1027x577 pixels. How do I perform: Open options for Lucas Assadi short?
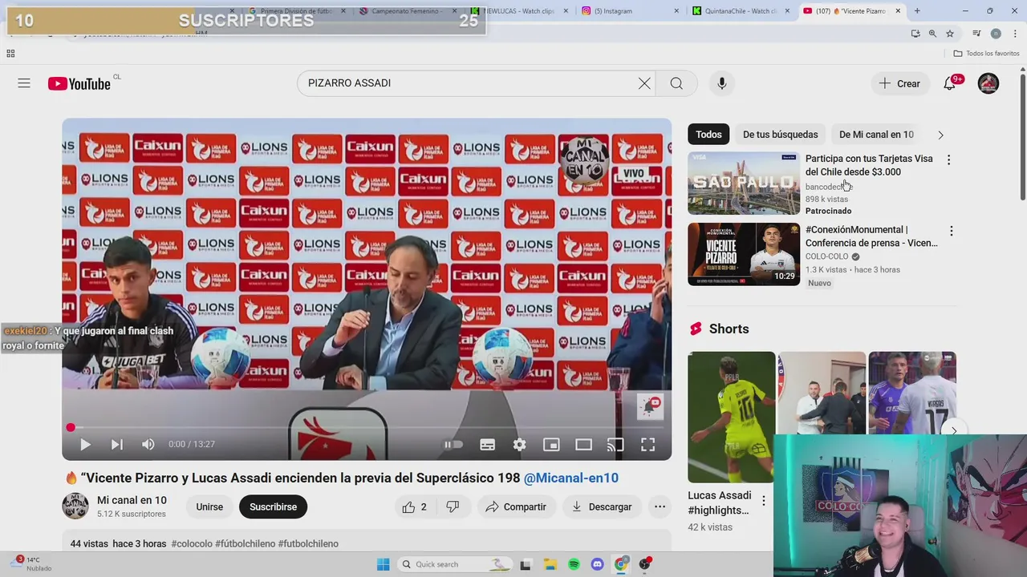763,500
